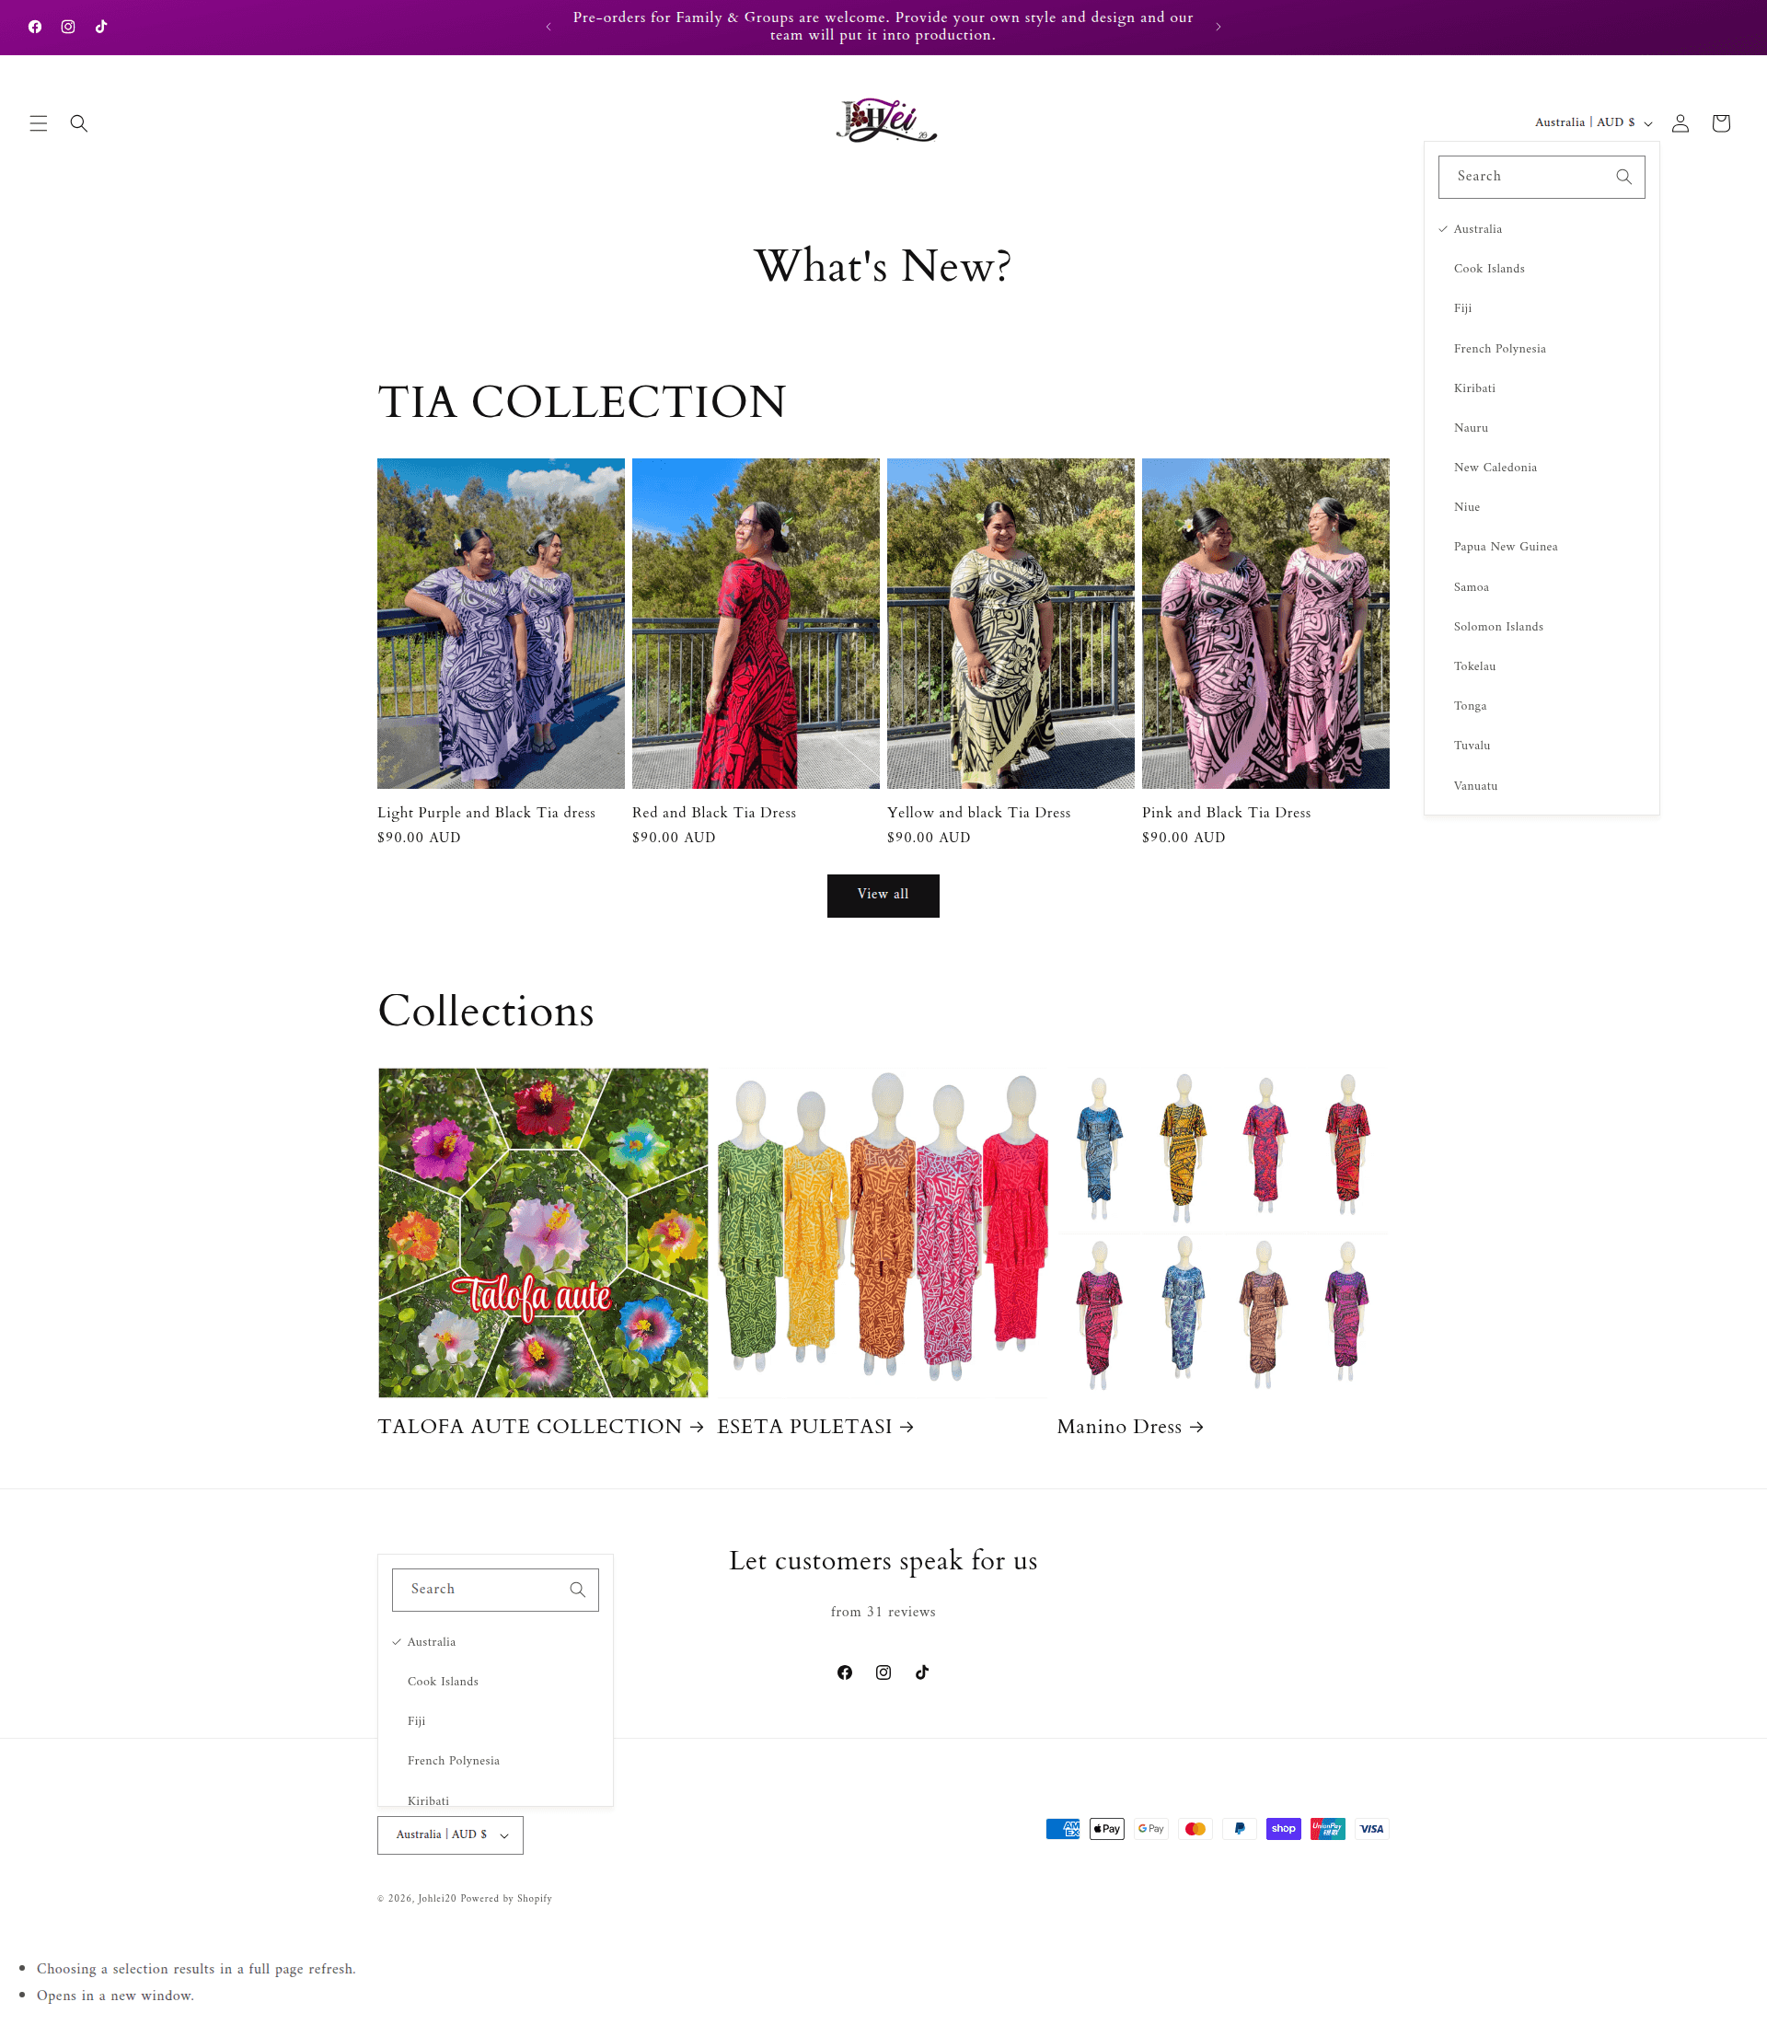Click the country search field in header dropdown
Image resolution: width=1767 pixels, height=2025 pixels.
(x=1542, y=177)
